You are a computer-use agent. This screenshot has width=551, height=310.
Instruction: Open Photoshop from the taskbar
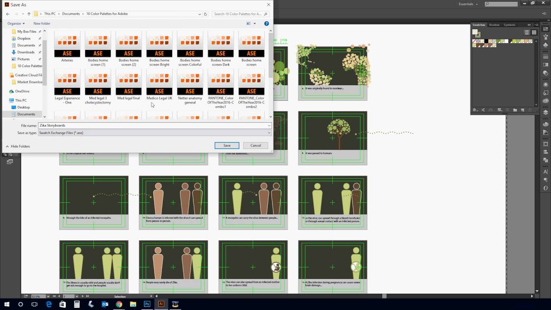[147, 304]
